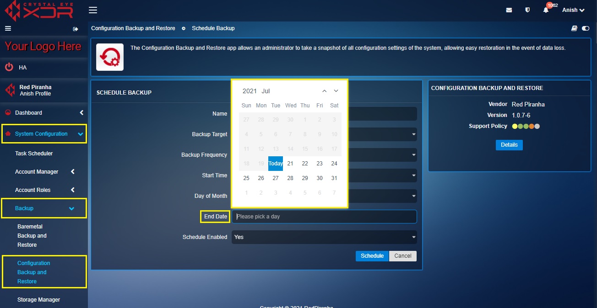Click the Configuration Backup and Restore breadcrumb

[133, 28]
